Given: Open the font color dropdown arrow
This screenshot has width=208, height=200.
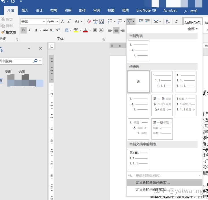Looking at the screenshot, I should pos(90,30).
